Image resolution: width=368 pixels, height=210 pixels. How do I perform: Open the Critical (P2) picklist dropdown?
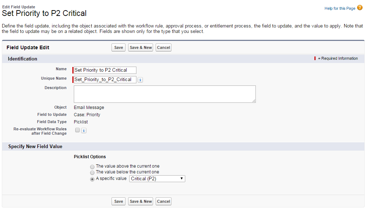coord(157,179)
